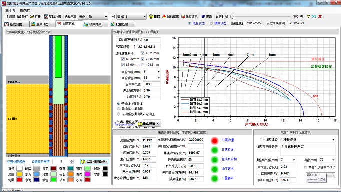
Task: Click the magenta color swatch
Action: click(88, 174)
